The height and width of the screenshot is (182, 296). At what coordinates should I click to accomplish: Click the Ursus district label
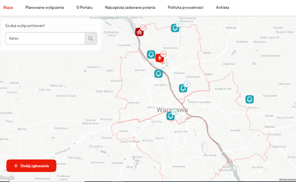pyautogui.click(x=123, y=131)
